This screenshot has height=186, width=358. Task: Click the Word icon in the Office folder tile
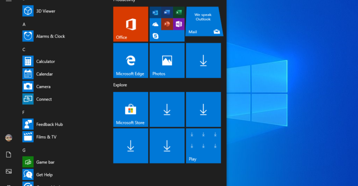click(x=167, y=12)
